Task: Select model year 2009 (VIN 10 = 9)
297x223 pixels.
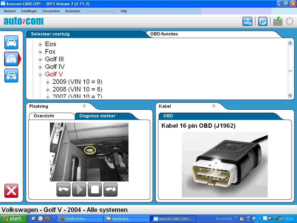Action: tap(77, 82)
